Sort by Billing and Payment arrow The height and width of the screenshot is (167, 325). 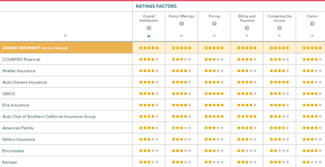click(x=247, y=36)
